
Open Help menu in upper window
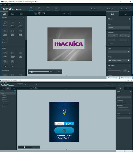(9, 5)
